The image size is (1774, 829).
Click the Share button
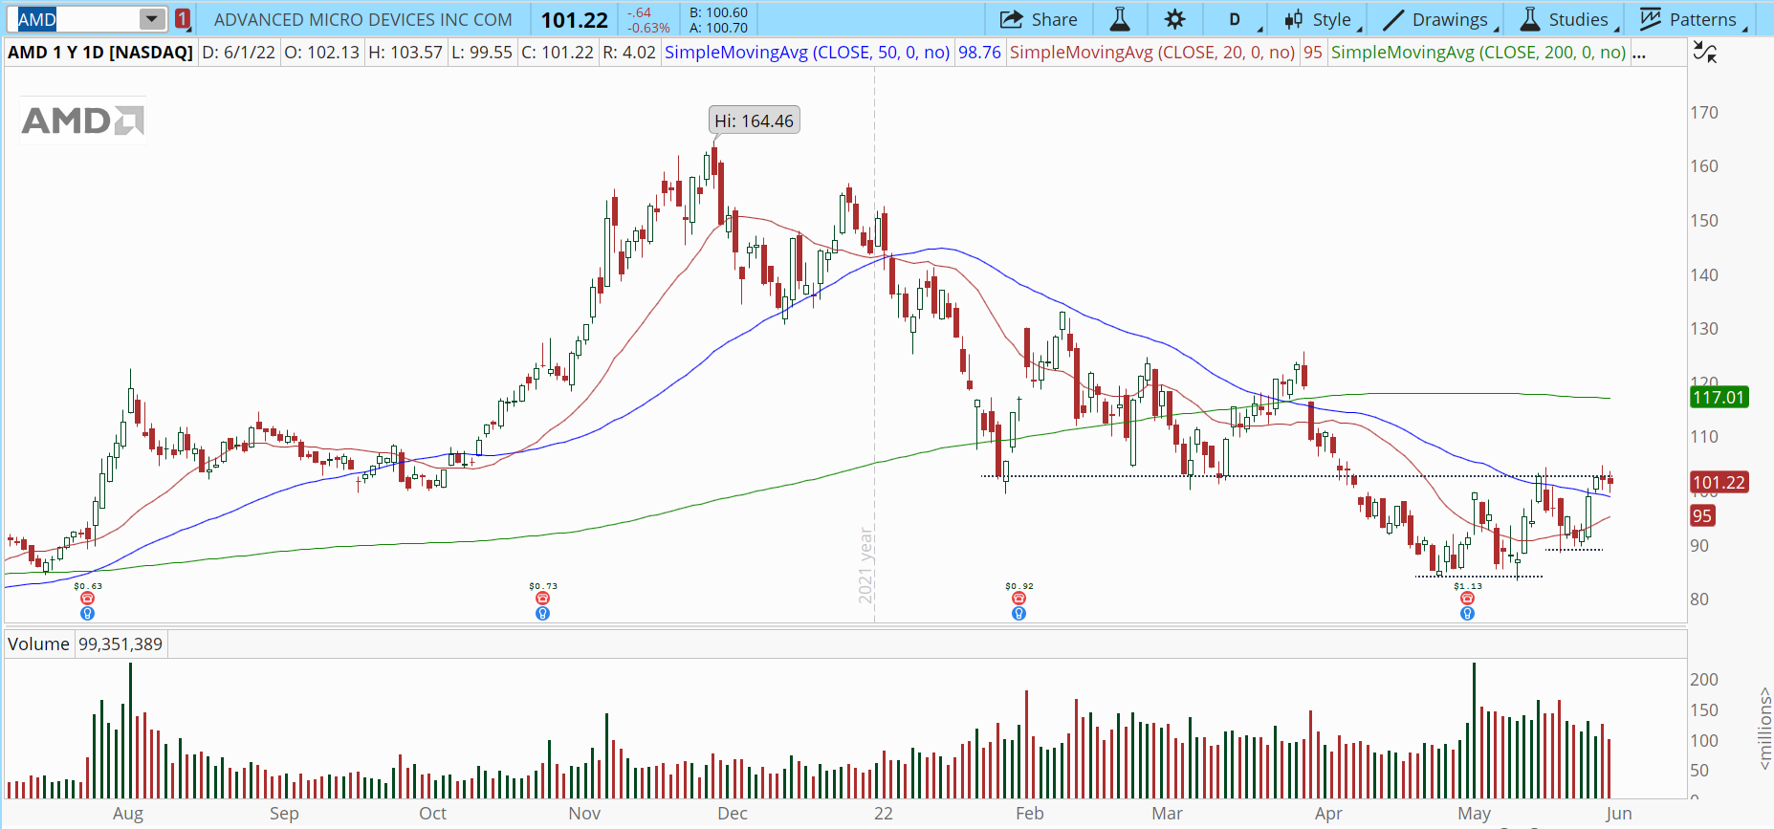click(x=1039, y=19)
